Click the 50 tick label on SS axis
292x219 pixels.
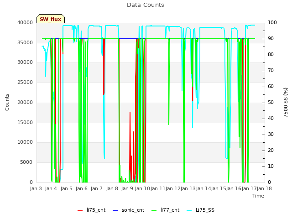(271, 102)
